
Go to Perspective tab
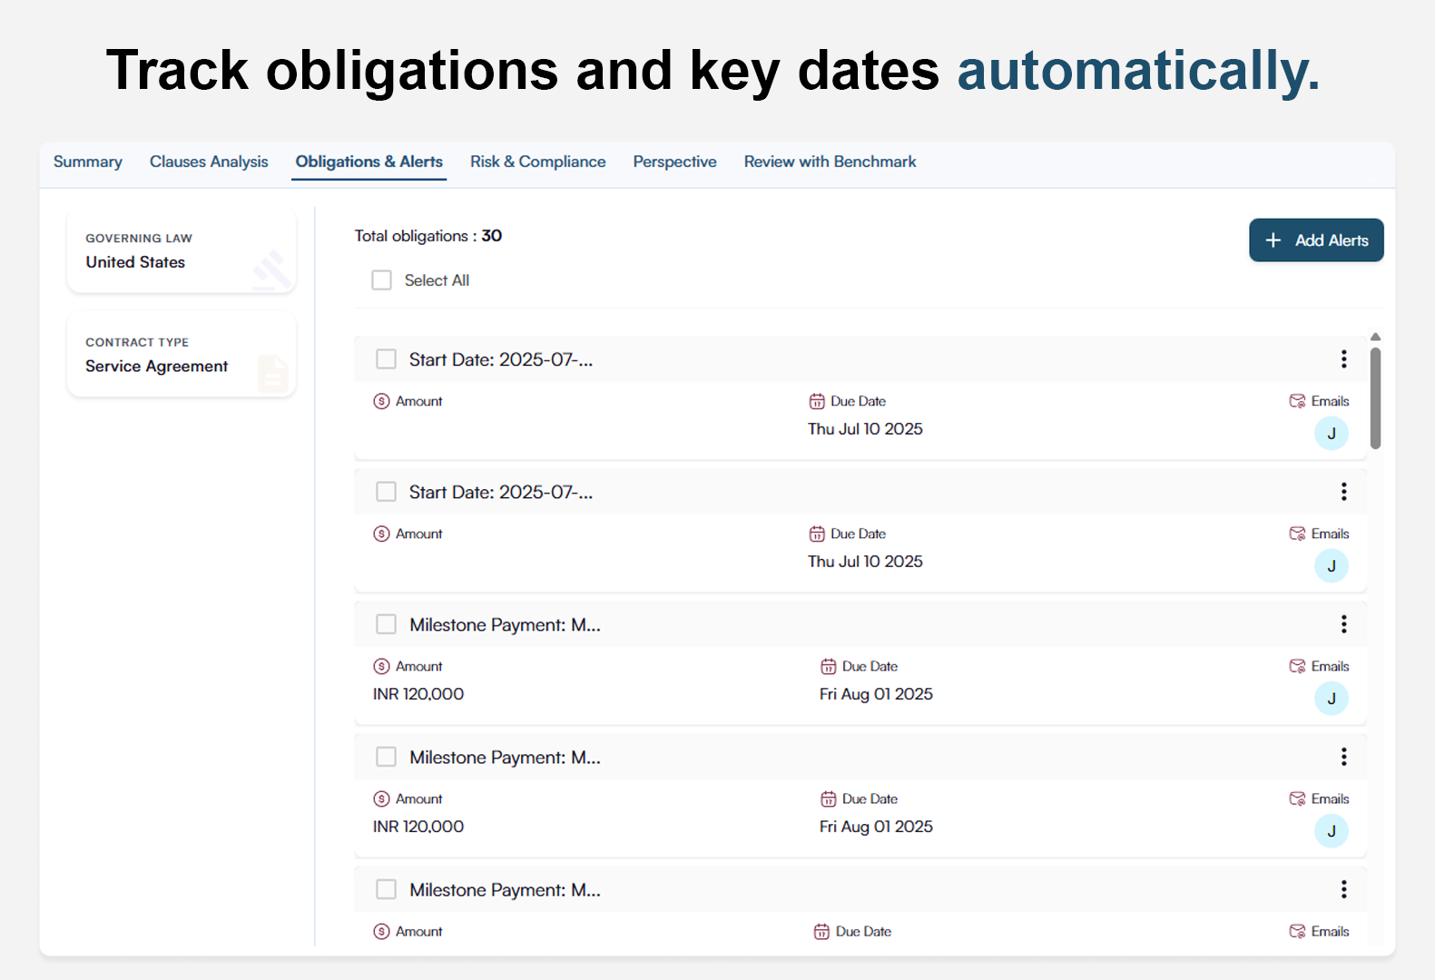point(674,162)
